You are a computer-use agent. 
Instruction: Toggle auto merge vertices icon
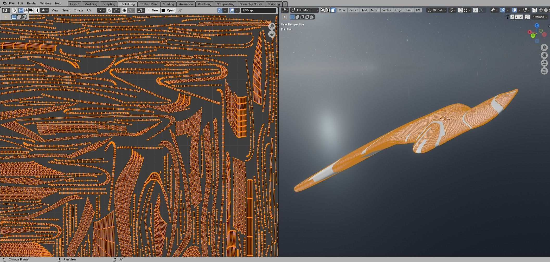[527, 17]
